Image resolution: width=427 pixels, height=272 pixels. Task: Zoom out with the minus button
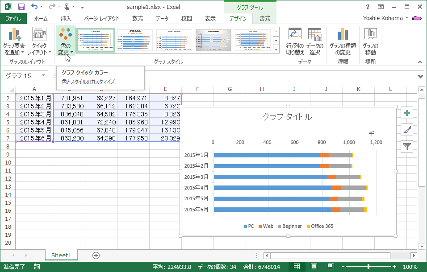click(343, 267)
